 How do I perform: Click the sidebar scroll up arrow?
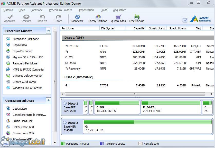(55, 29)
